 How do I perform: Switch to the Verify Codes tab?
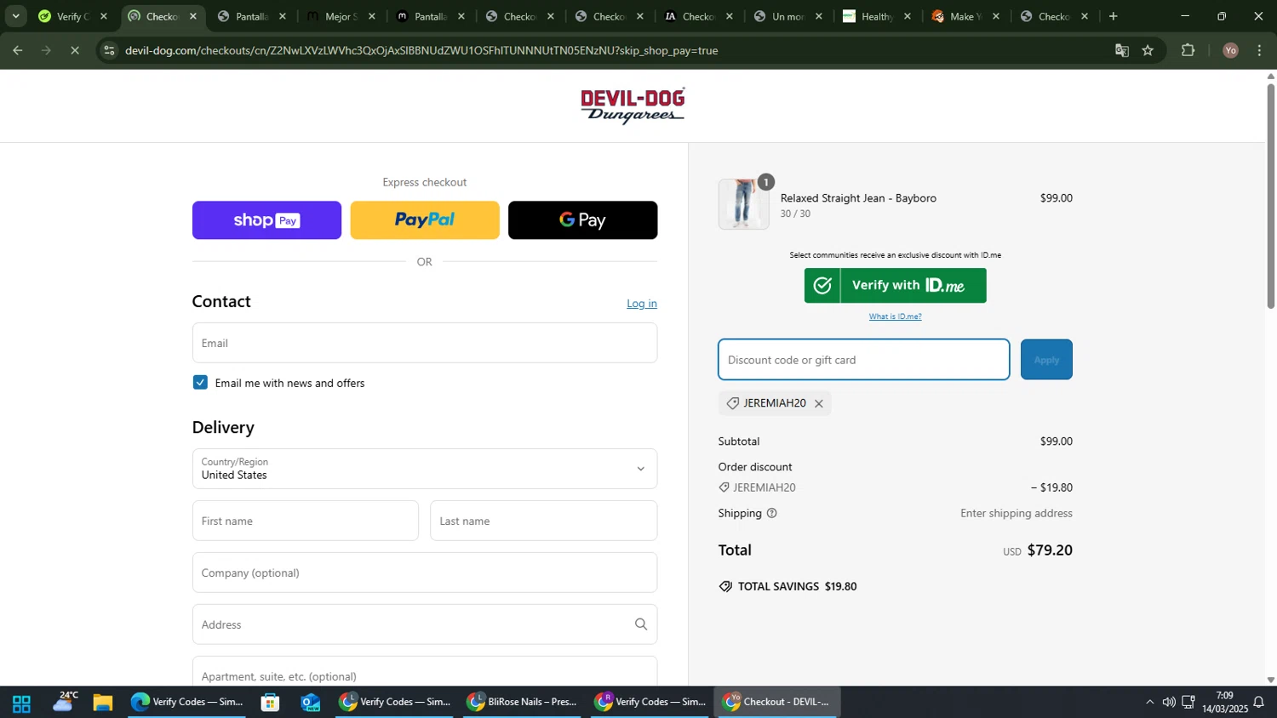tap(72, 16)
